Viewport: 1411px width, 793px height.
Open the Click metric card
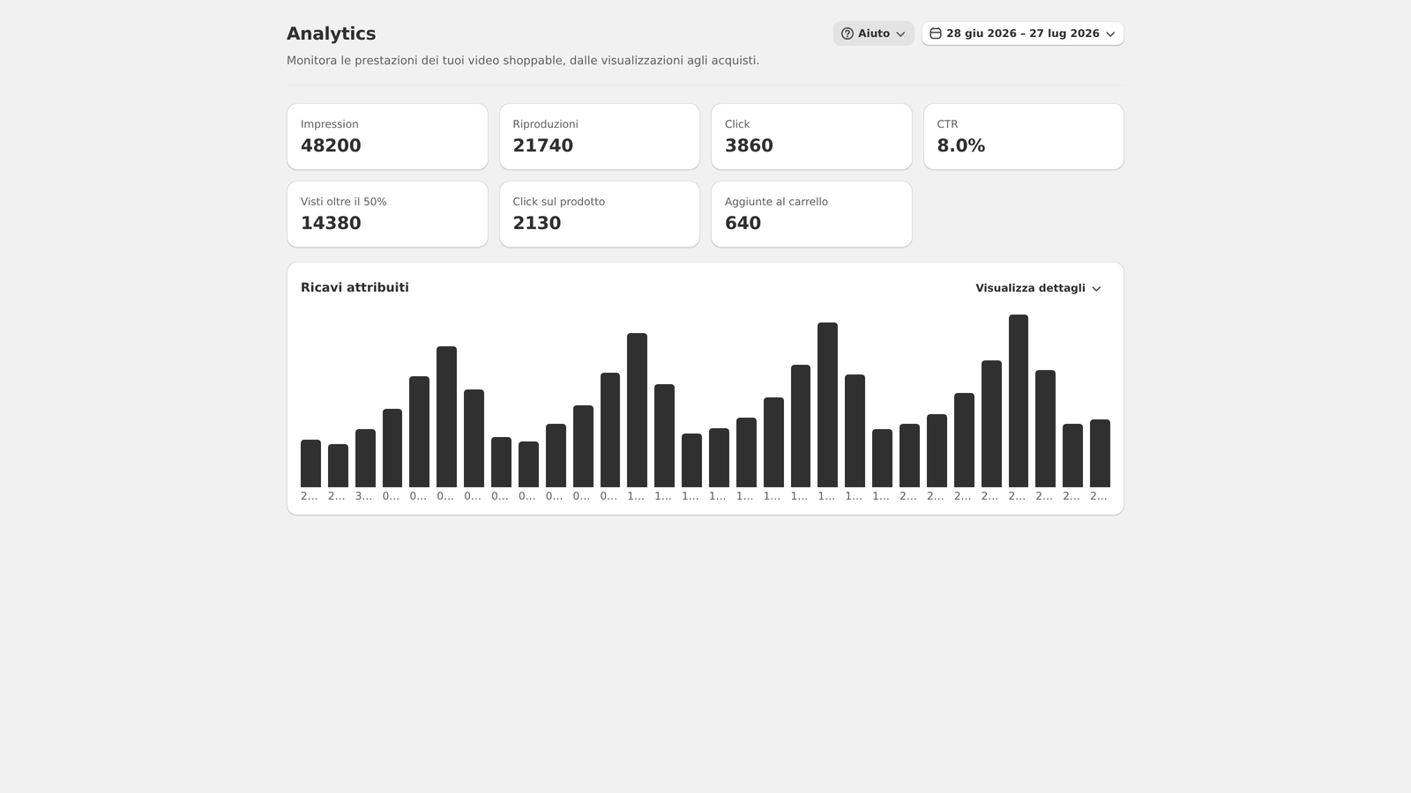click(811, 137)
